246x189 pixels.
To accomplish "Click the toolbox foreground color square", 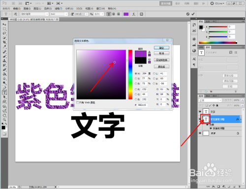I will coord(3,127).
